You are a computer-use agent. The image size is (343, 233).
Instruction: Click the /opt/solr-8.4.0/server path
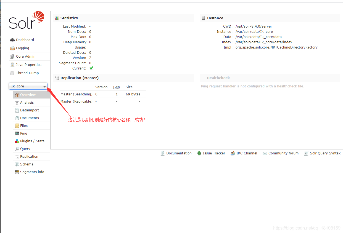click(x=254, y=26)
